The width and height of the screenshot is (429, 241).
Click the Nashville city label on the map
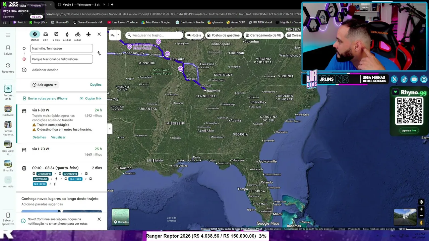213,91
